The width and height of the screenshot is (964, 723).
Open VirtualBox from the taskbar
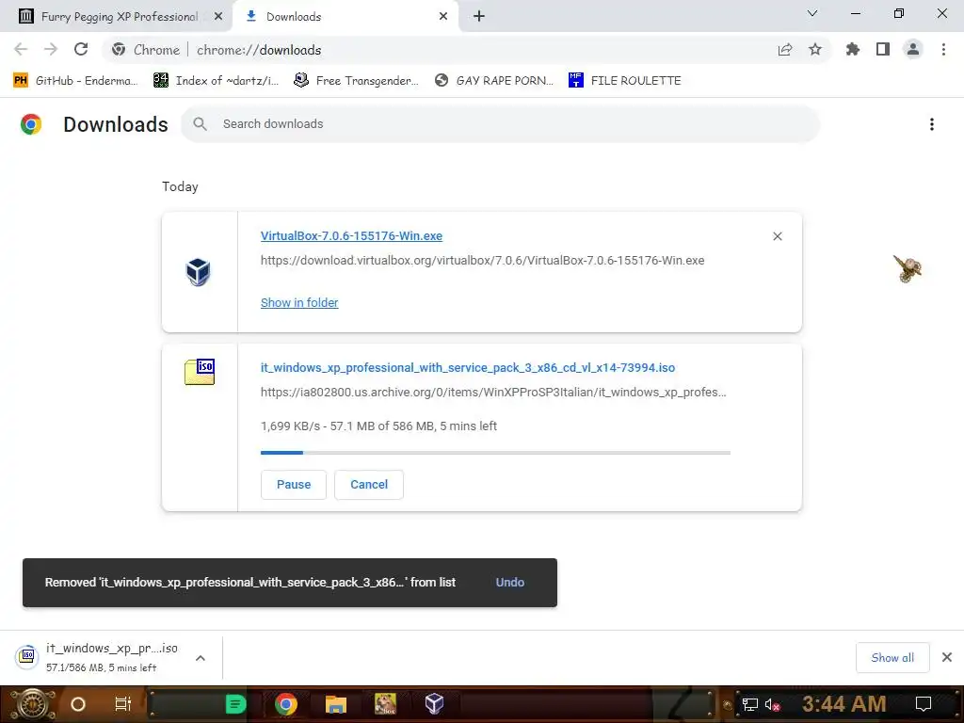coord(435,704)
